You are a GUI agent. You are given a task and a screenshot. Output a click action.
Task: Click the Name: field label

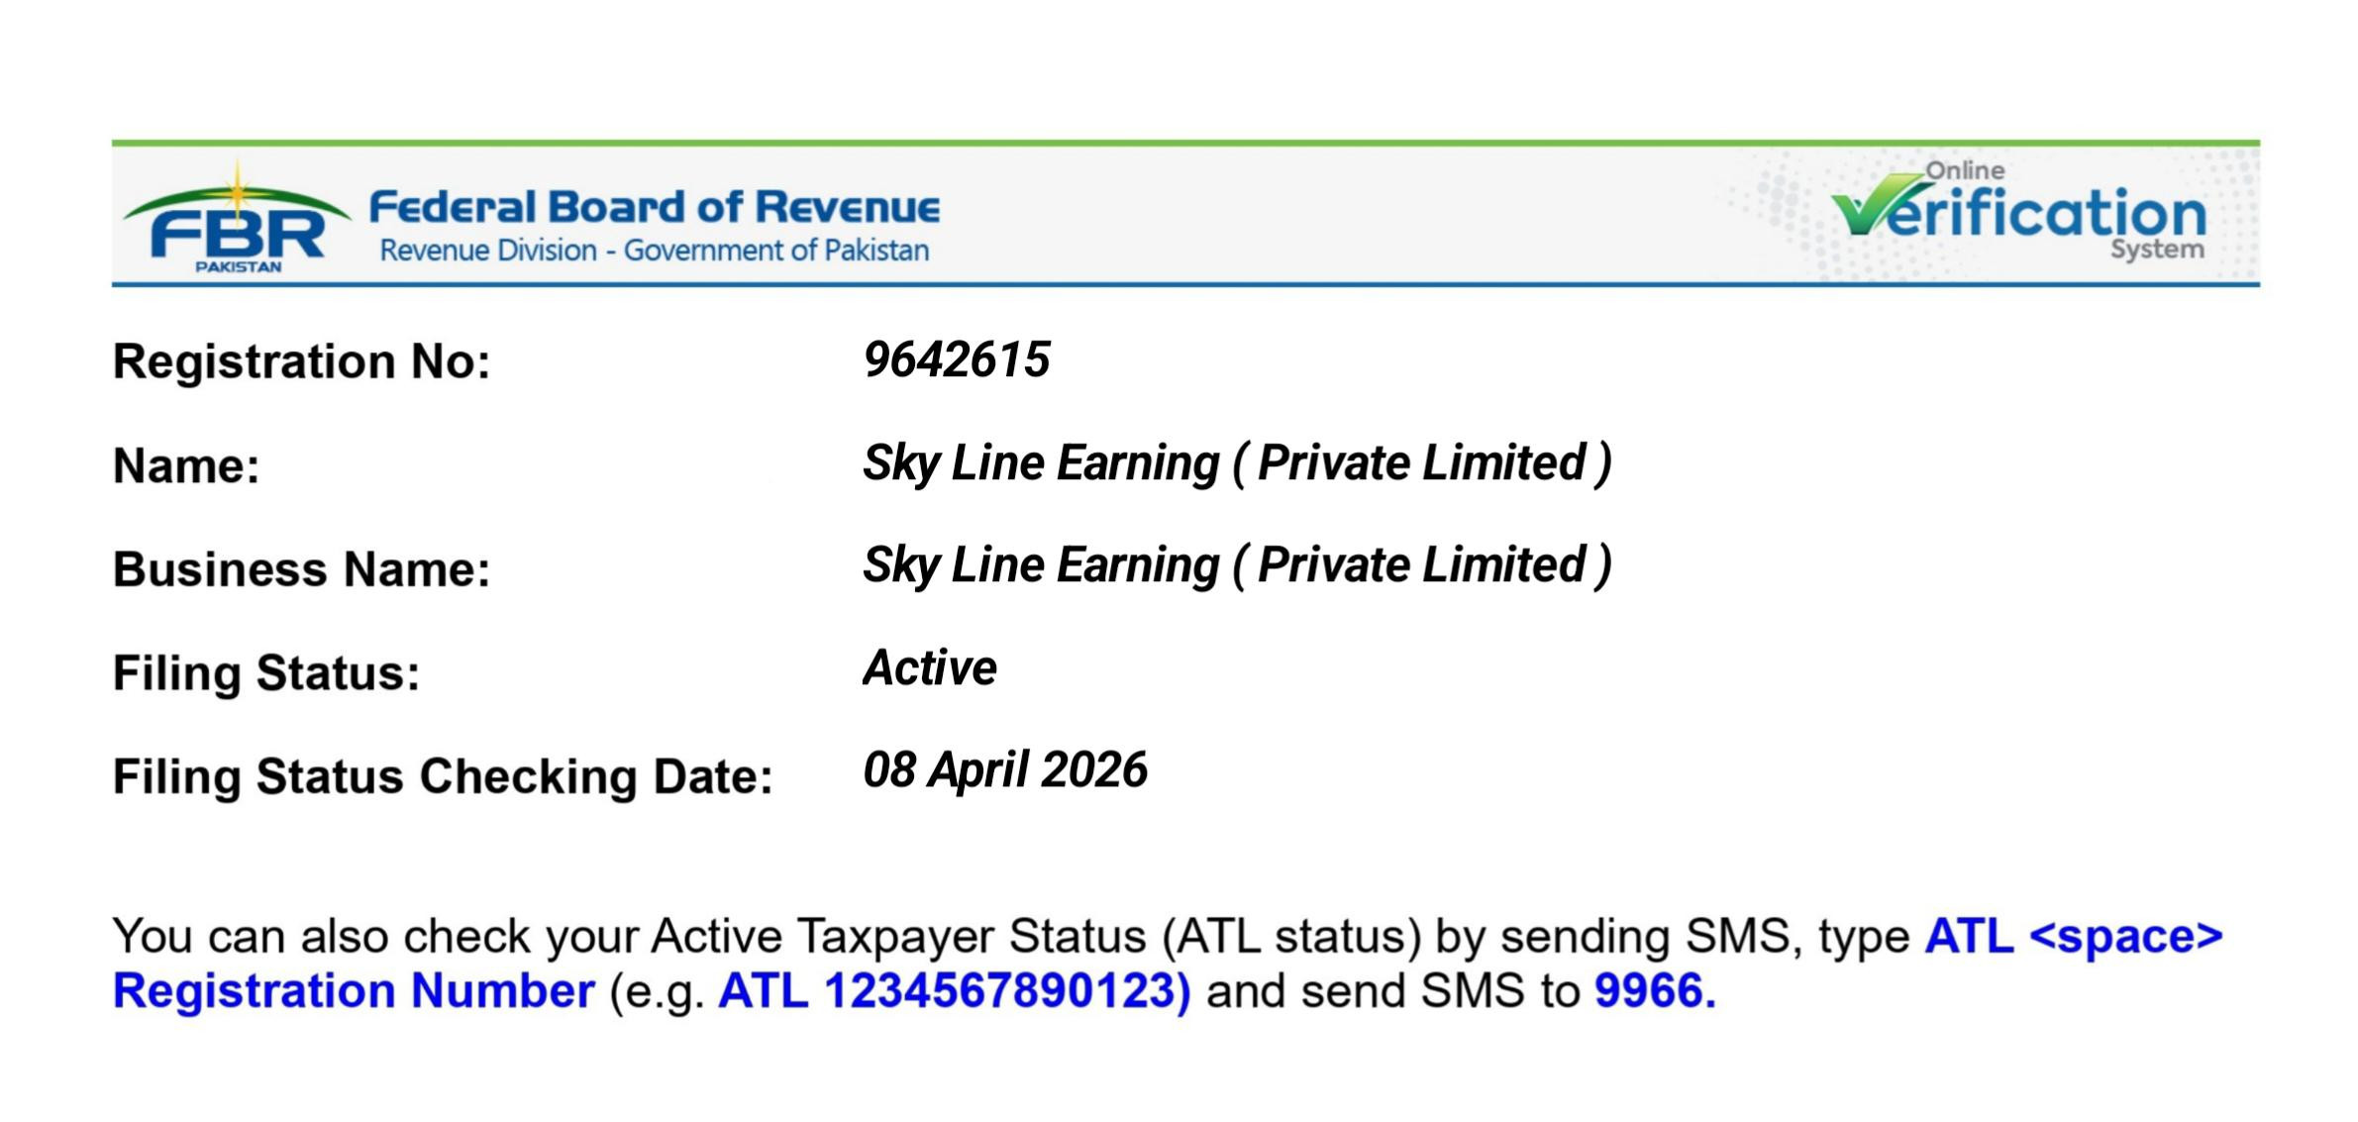(x=186, y=466)
